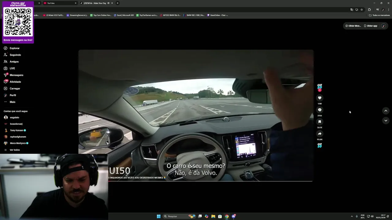The width and height of the screenshot is (392, 220).
Task: Open Copilot from the taskbar
Action: [206, 216]
